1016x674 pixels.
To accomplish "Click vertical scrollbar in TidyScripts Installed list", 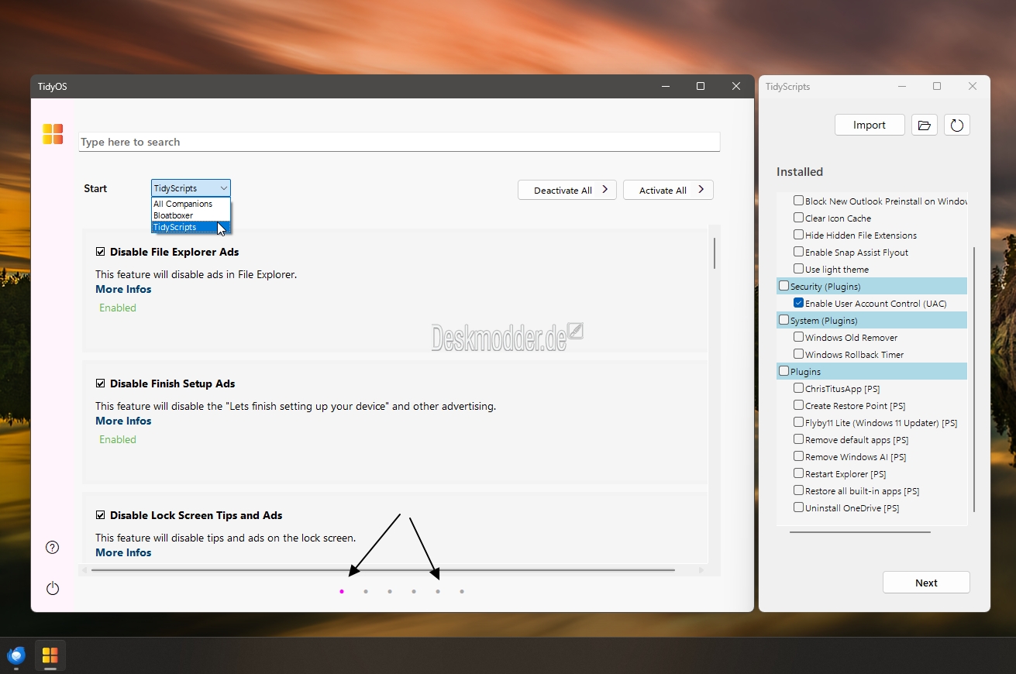I will tap(974, 380).
